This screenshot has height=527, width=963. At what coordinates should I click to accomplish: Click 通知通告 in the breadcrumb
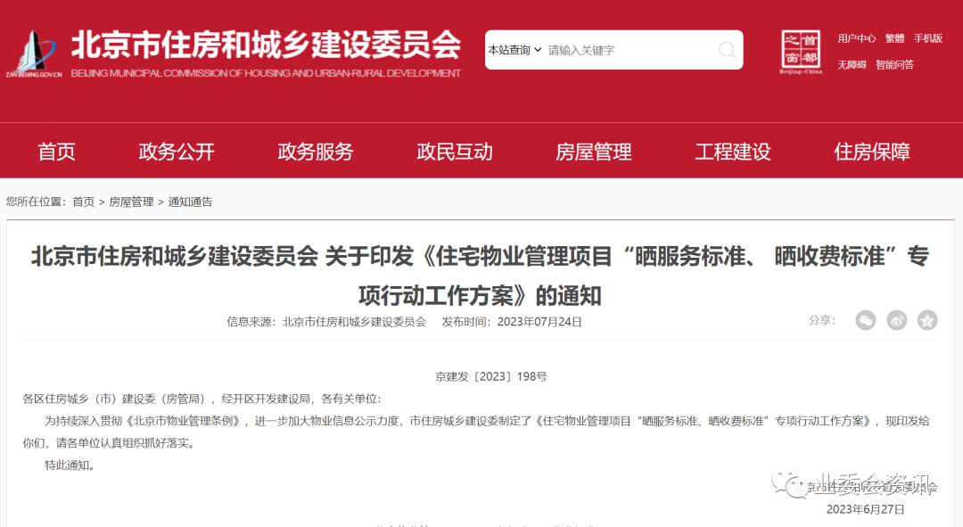[x=191, y=202]
